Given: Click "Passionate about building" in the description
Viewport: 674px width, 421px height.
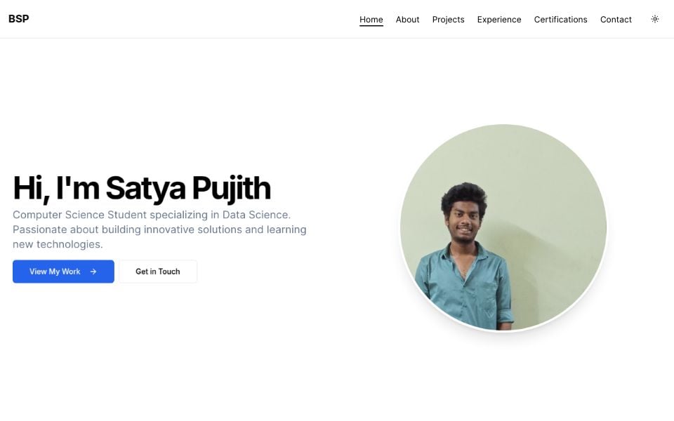Looking at the screenshot, I should click(x=77, y=230).
